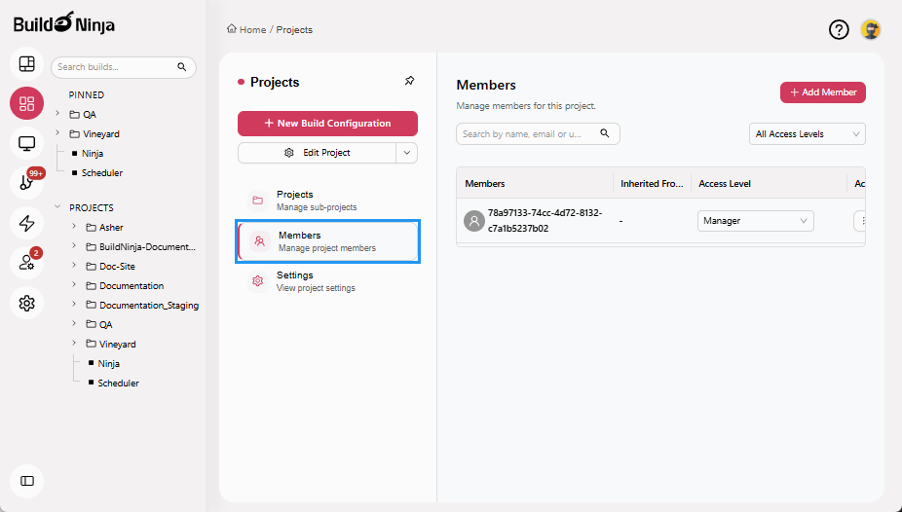The height and width of the screenshot is (512, 902).
Task: Click member ID 78a97133-74cc-4d72-8132
Action: [x=545, y=221]
